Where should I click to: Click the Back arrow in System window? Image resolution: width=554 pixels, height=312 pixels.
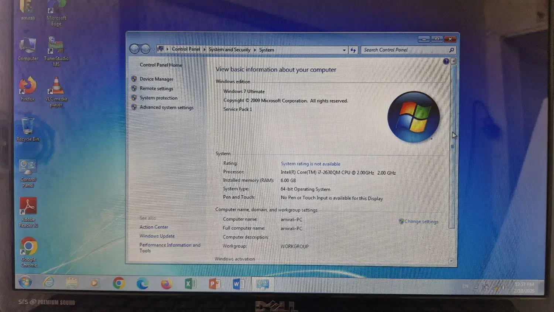pos(134,48)
